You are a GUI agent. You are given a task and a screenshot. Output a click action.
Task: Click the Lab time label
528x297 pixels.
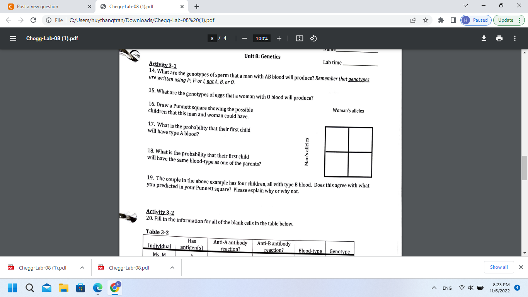point(332,63)
